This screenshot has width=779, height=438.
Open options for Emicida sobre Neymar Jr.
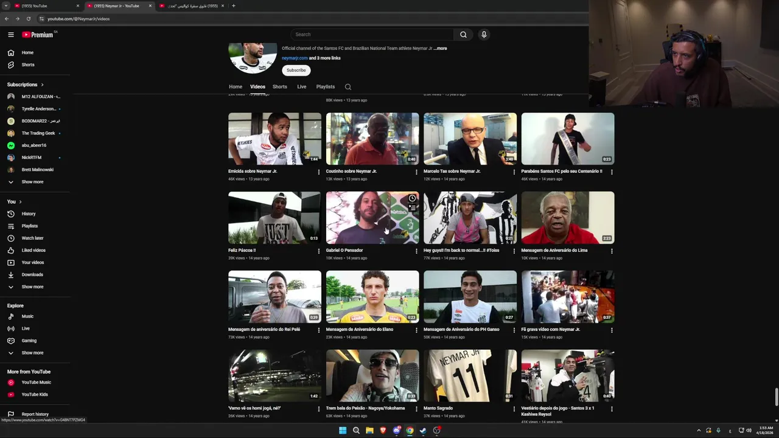tap(319, 172)
